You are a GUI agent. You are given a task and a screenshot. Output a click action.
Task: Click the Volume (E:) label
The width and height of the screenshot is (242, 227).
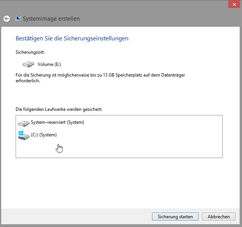pyautogui.click(x=49, y=64)
